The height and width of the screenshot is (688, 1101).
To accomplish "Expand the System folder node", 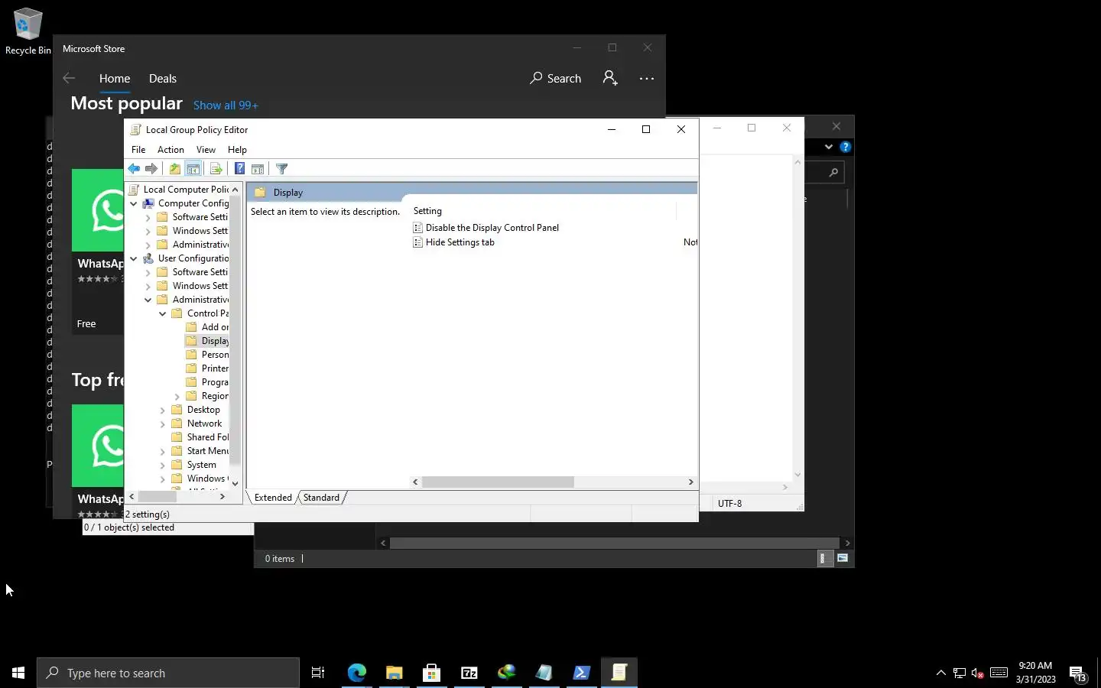I will pyautogui.click(x=163, y=465).
